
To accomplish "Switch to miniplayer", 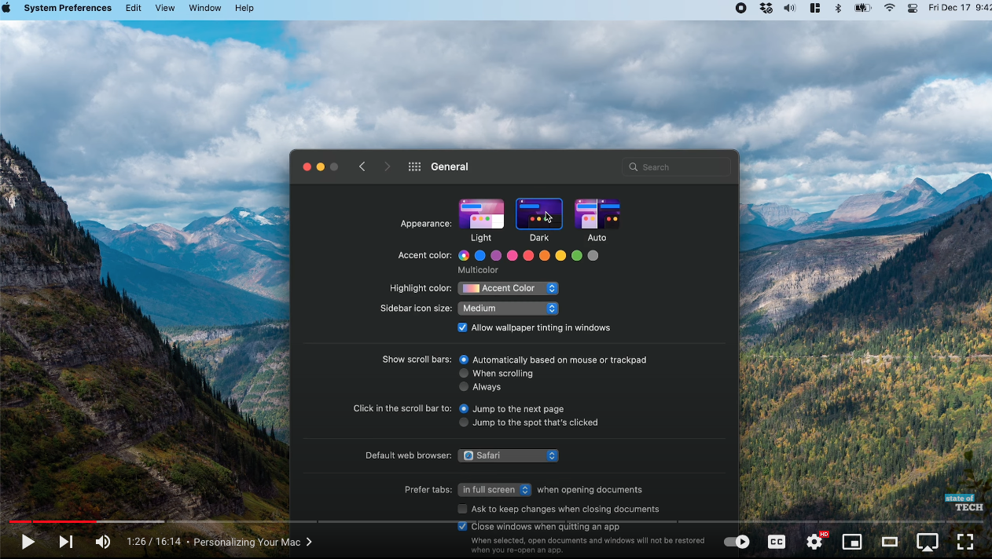I will click(852, 542).
